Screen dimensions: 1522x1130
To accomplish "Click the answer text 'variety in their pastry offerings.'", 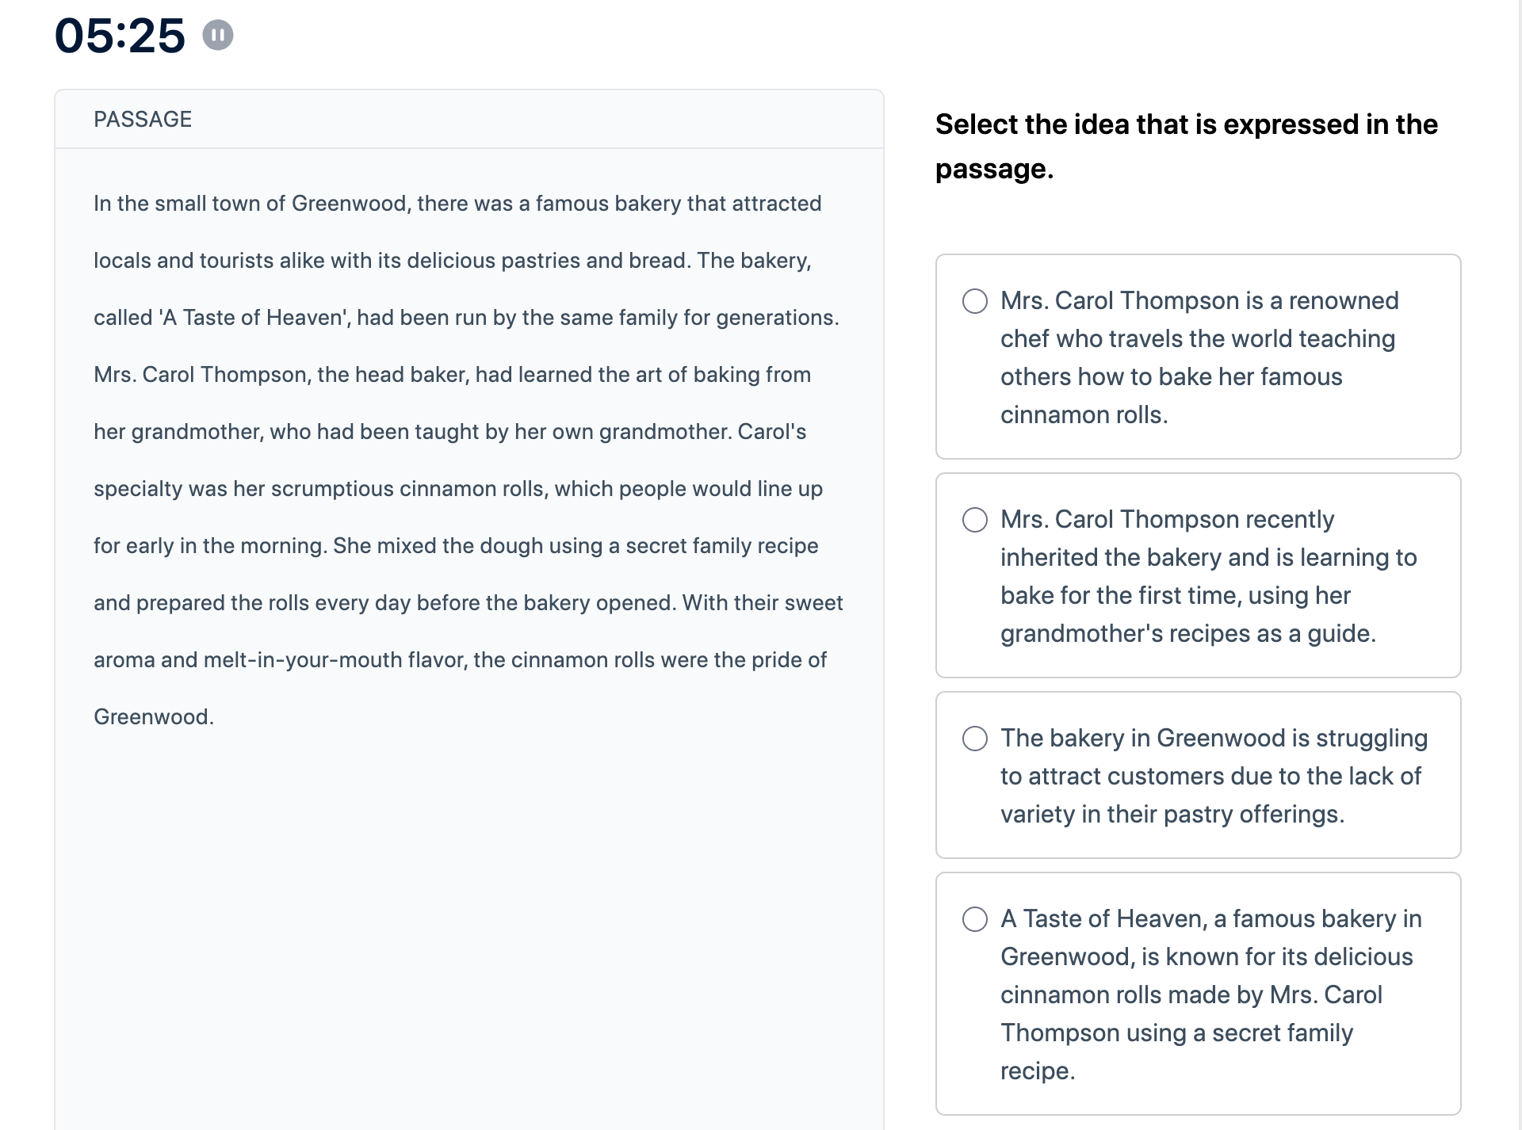I will click(x=1172, y=815).
